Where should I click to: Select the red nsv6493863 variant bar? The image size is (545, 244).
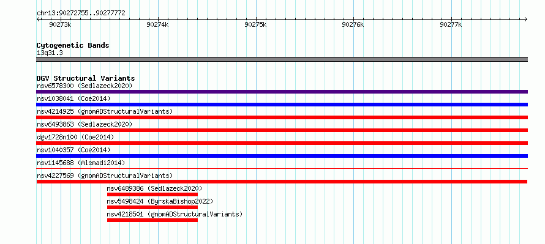click(x=282, y=130)
